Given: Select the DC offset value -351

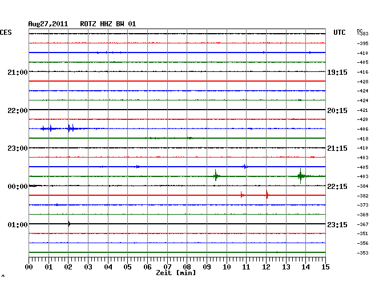Looking at the screenshot, I should pyautogui.click(x=362, y=233).
